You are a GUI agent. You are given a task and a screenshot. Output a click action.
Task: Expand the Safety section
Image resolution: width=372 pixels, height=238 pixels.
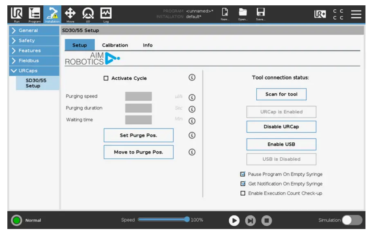pos(34,40)
